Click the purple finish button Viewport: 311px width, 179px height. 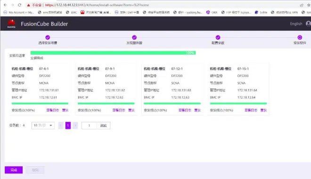[x=14, y=170]
